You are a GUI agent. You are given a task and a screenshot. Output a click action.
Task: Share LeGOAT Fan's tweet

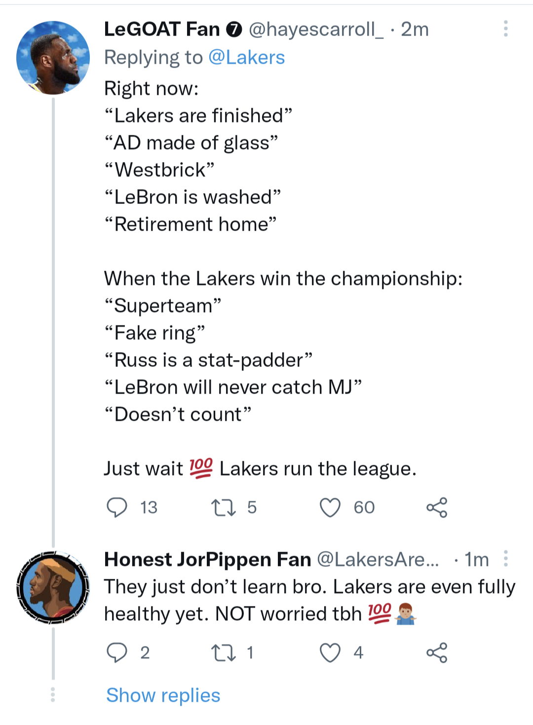click(437, 507)
